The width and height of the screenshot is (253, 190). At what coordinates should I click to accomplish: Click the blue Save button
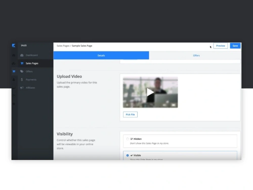[x=235, y=46]
